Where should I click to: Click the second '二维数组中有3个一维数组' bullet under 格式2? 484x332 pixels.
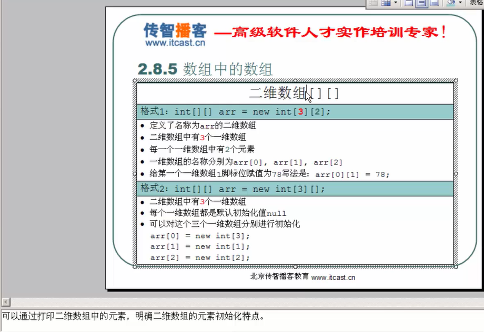(198, 202)
